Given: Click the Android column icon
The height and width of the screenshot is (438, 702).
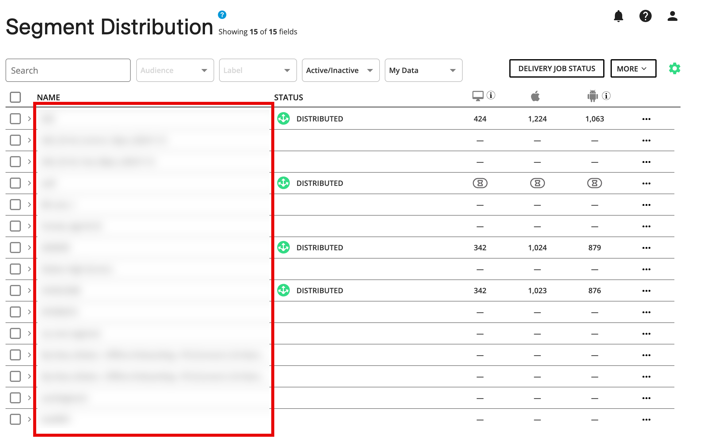Looking at the screenshot, I should point(592,96).
